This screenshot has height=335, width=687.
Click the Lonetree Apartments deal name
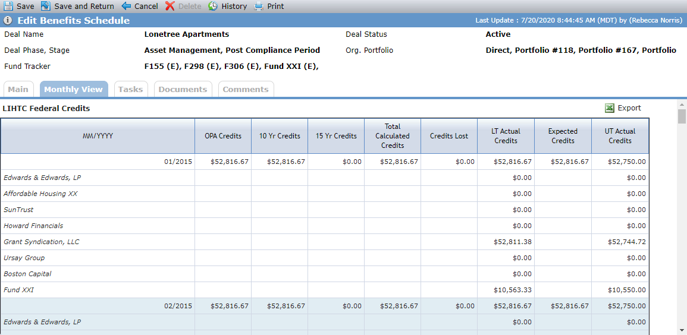[x=187, y=34]
